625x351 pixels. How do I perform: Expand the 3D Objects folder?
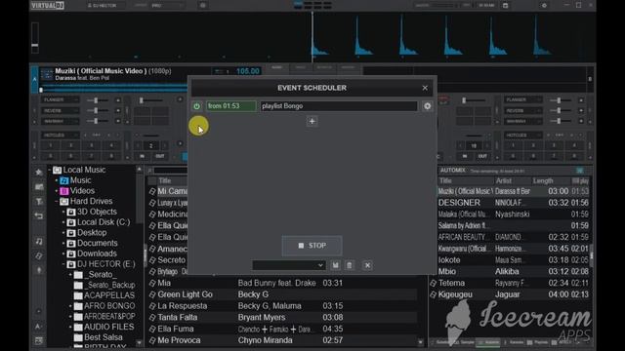(63, 213)
